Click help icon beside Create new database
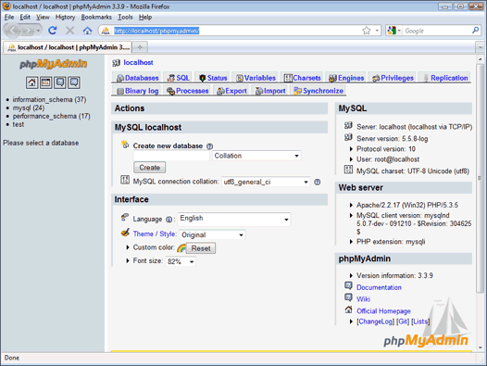 pyautogui.click(x=209, y=146)
